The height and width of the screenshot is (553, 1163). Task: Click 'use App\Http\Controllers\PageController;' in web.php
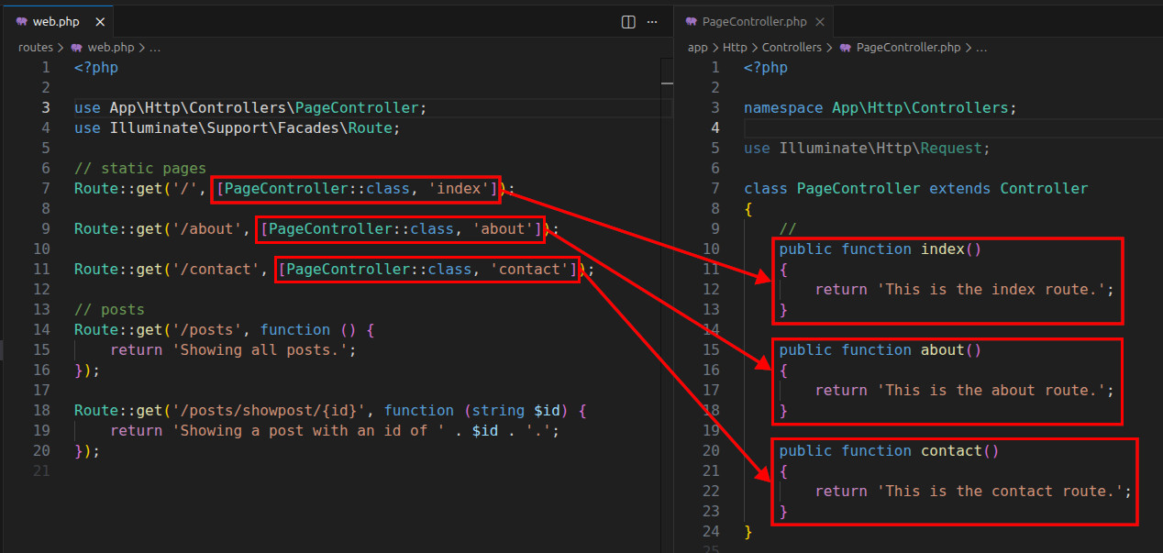point(250,108)
